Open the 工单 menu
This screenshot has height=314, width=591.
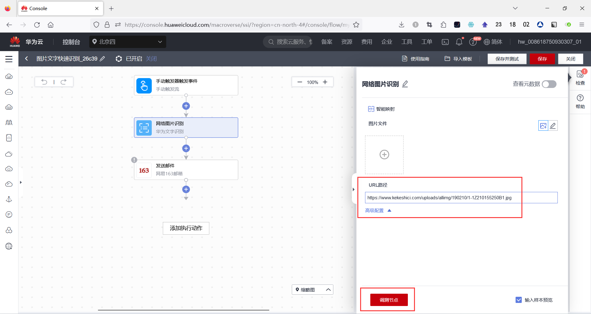click(x=427, y=42)
